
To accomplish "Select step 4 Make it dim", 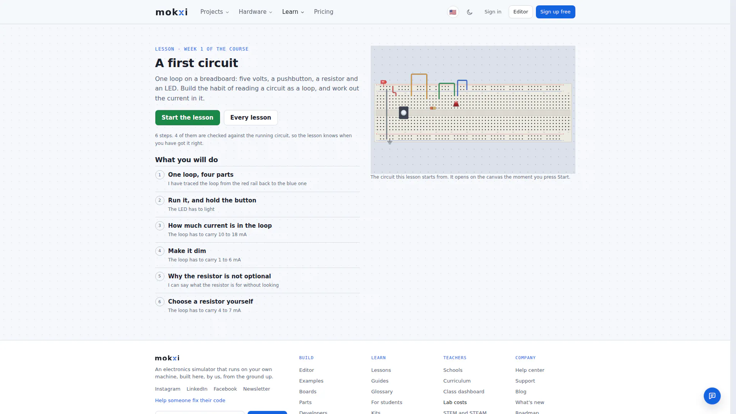I will [x=257, y=255].
